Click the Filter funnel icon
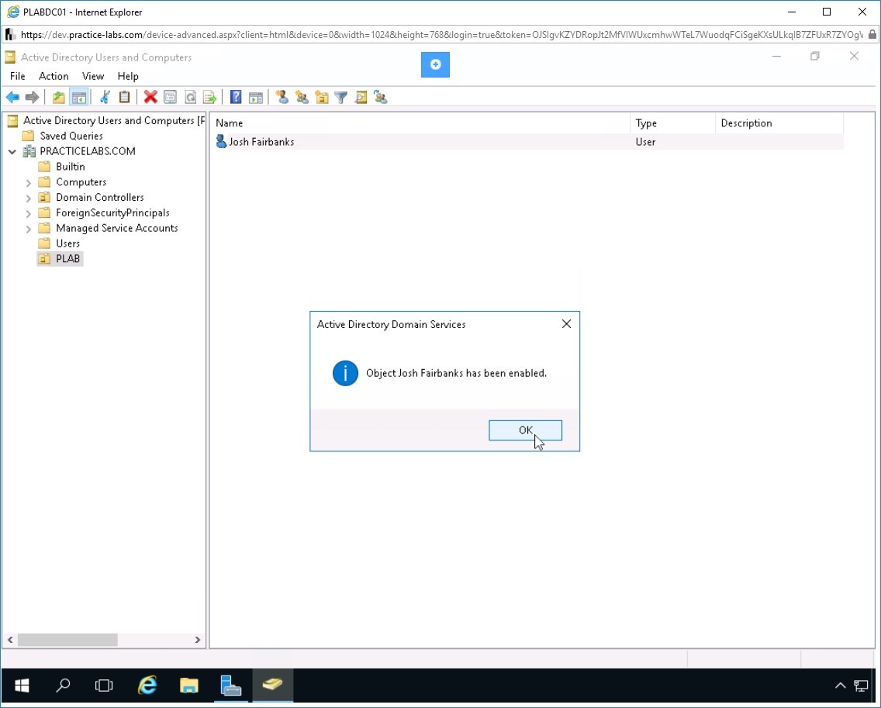This screenshot has width=881, height=708. coord(340,97)
